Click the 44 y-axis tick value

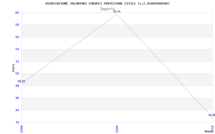coord(17,110)
